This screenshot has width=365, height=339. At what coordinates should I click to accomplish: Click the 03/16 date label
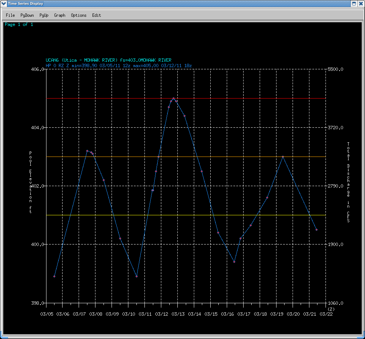(227, 314)
